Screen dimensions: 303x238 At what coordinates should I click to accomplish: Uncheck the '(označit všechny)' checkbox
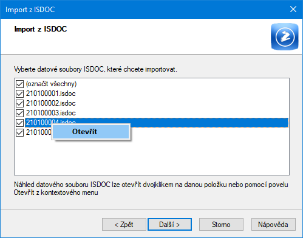[x=19, y=84]
